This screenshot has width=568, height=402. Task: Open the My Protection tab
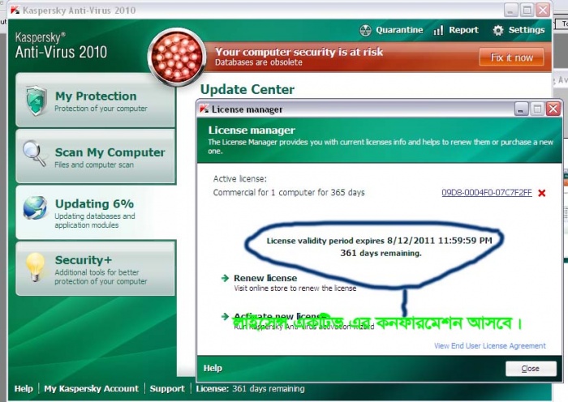95,100
